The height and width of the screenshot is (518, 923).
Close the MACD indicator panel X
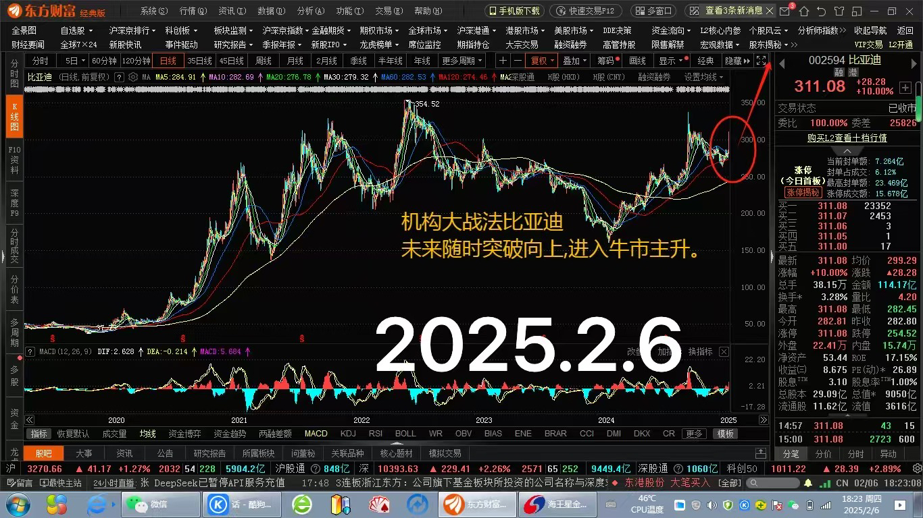click(724, 351)
